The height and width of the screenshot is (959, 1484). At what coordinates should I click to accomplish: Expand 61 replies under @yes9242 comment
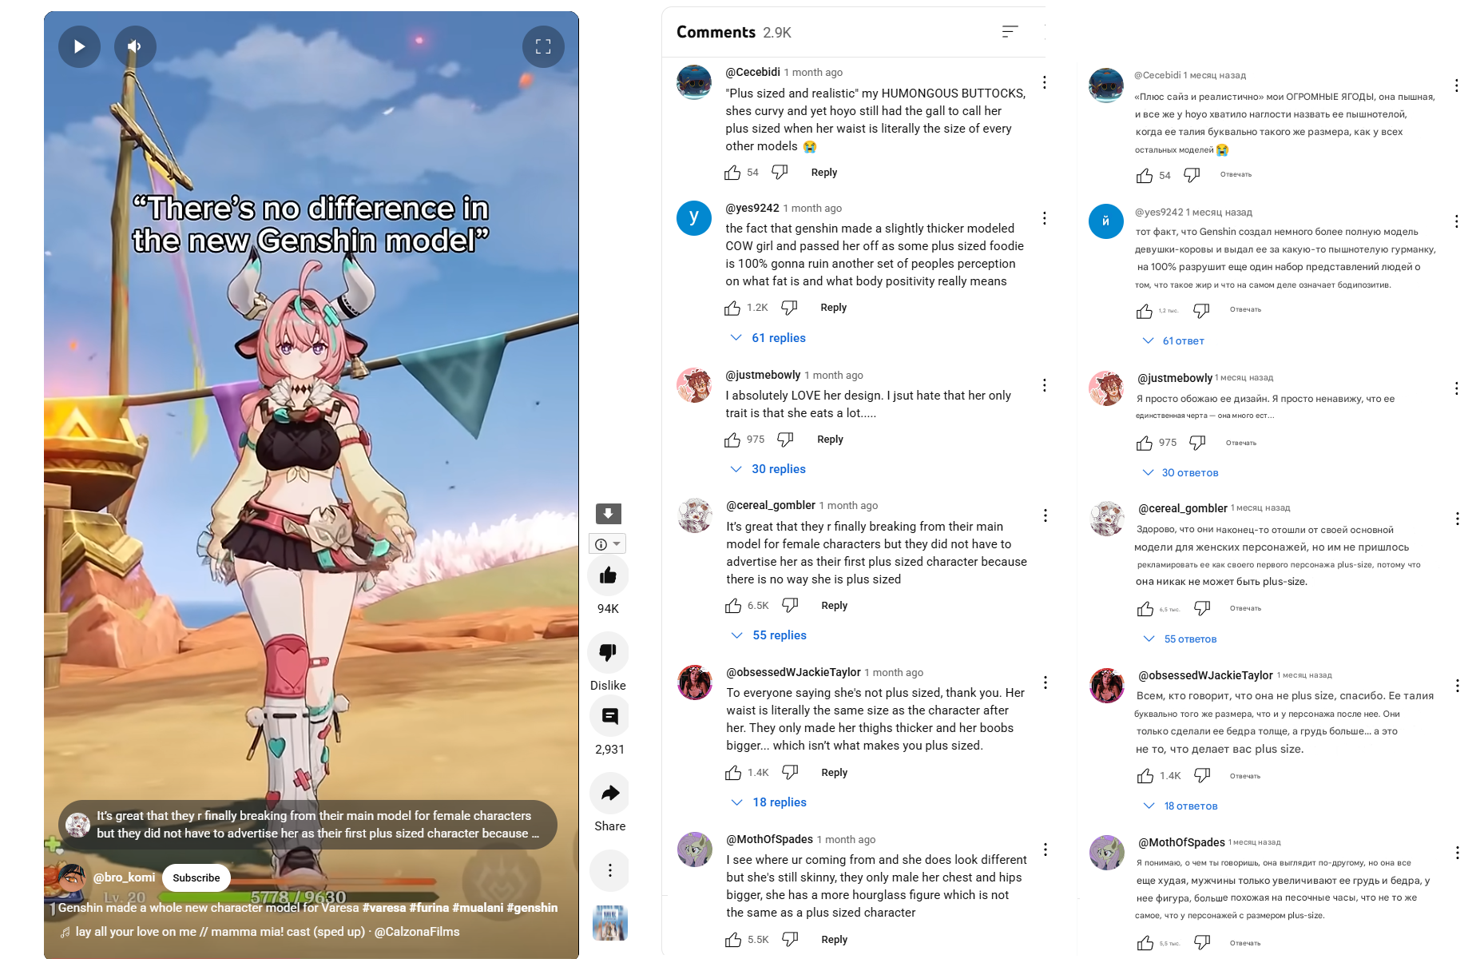[768, 338]
